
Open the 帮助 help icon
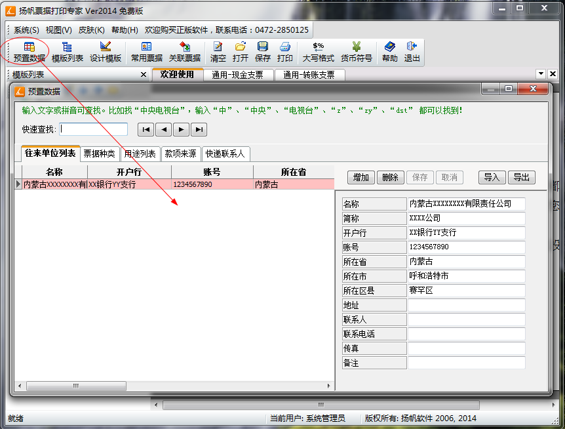(389, 52)
